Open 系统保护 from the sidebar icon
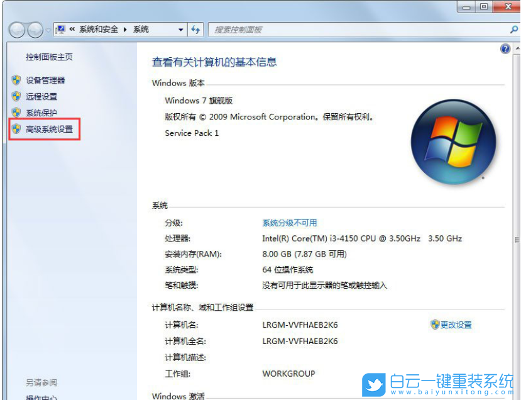The image size is (521, 400). [x=14, y=113]
